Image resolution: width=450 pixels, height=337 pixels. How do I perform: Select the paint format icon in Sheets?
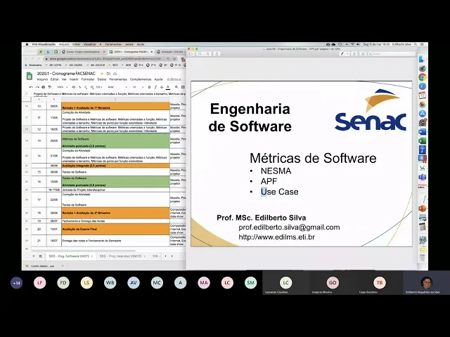pyautogui.click(x=50, y=87)
